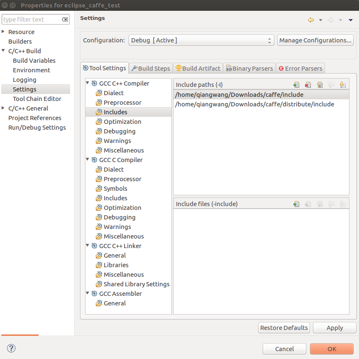
Task: Select Shared Library Settings item
Action: (137, 284)
